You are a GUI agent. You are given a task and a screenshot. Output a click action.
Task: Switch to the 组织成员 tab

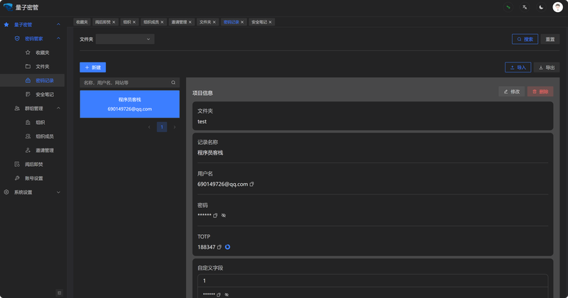(151, 22)
